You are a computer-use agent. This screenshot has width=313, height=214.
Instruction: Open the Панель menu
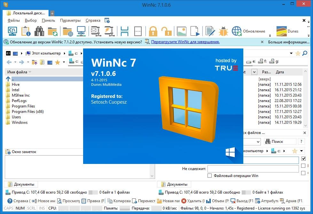click(48, 20)
